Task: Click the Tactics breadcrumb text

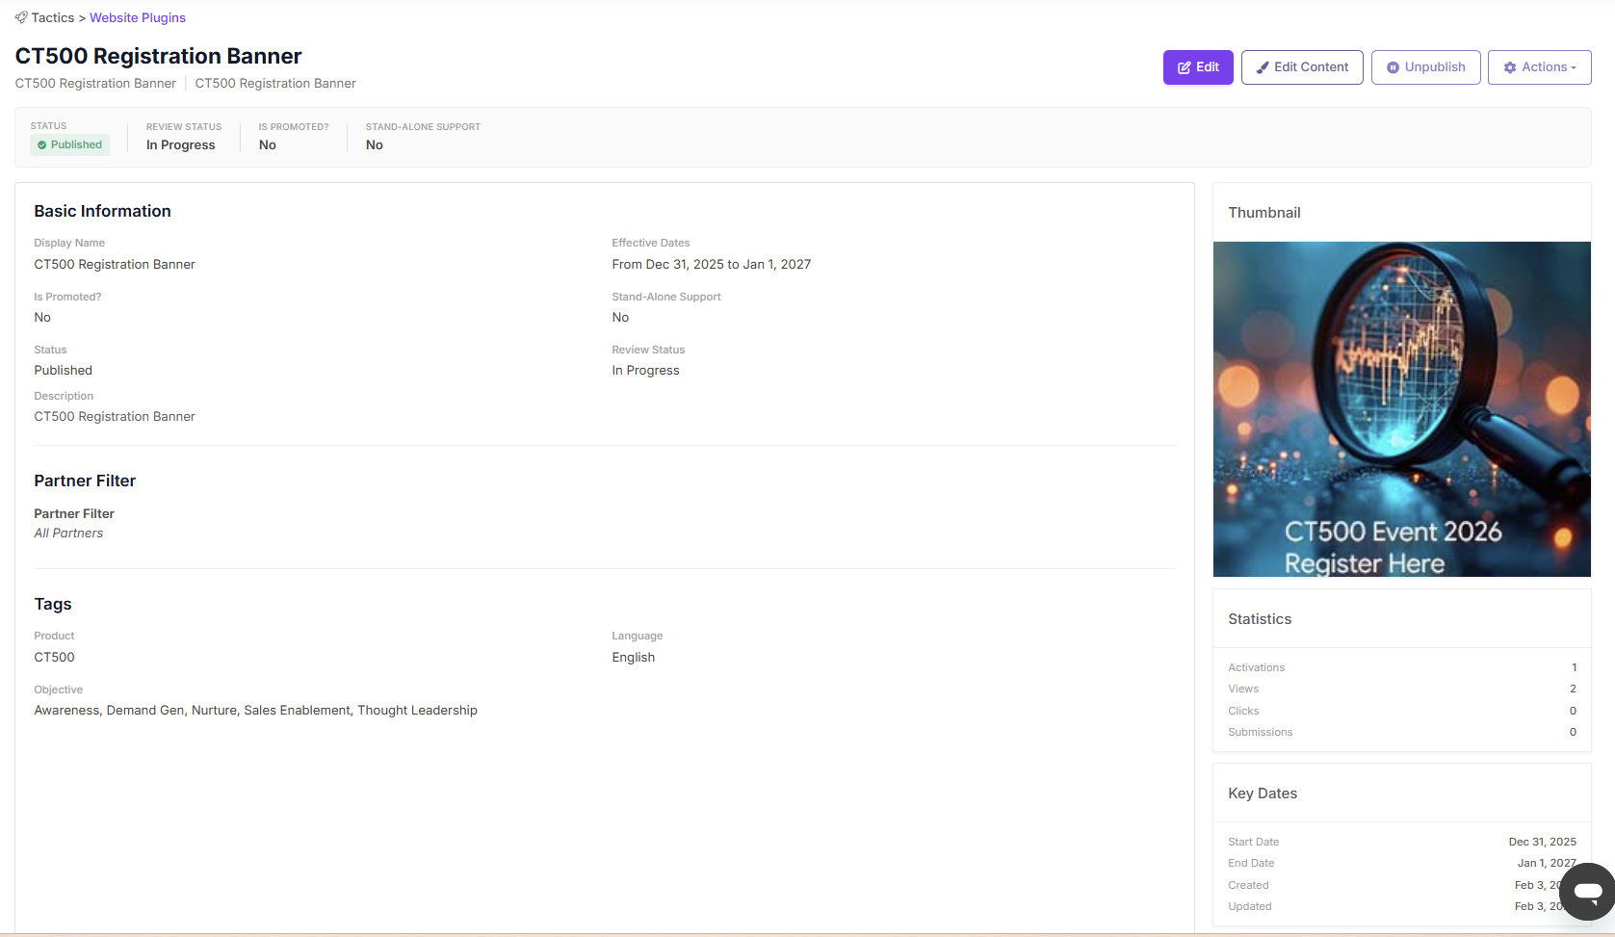Action: [53, 17]
